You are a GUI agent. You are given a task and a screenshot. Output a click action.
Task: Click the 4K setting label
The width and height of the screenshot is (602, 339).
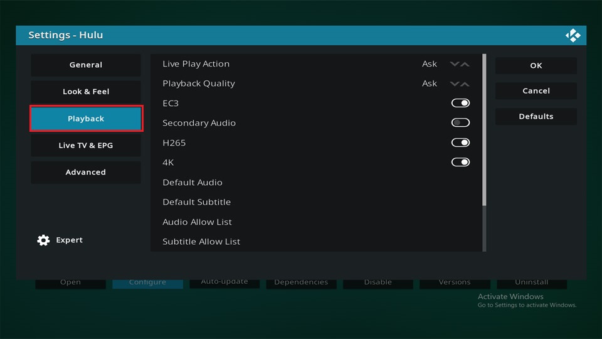coord(168,163)
